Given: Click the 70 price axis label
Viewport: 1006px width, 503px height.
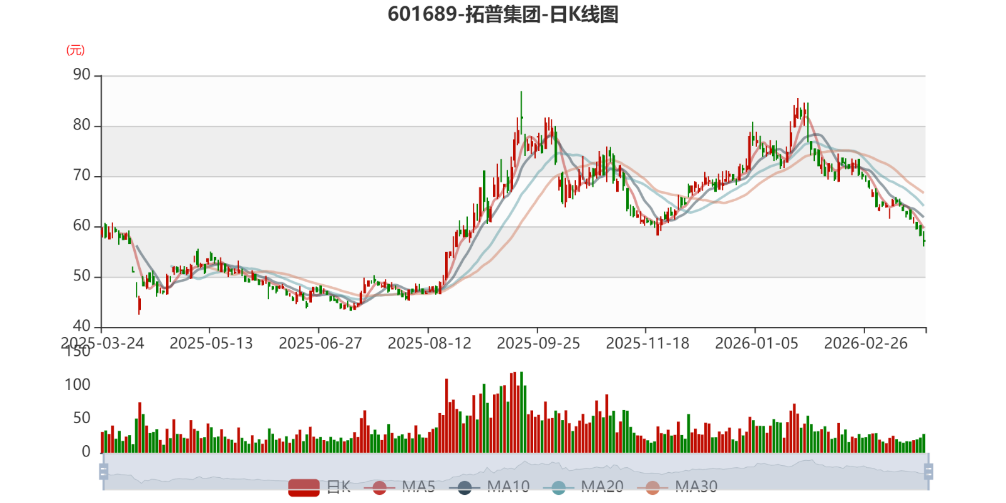Looking at the screenshot, I should (82, 175).
